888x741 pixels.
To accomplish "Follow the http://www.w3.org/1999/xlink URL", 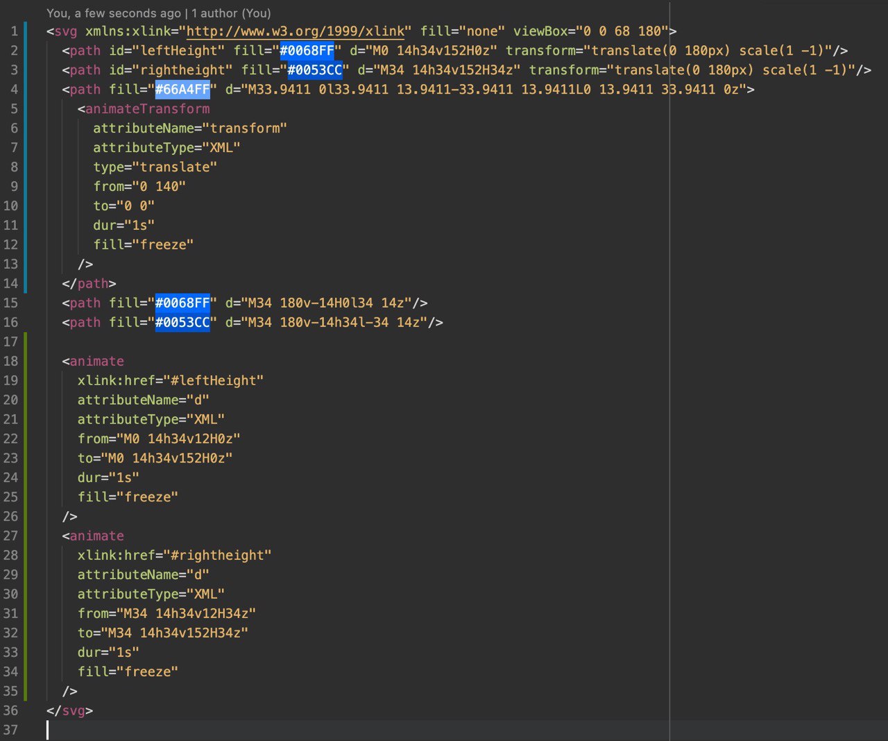I will [296, 31].
